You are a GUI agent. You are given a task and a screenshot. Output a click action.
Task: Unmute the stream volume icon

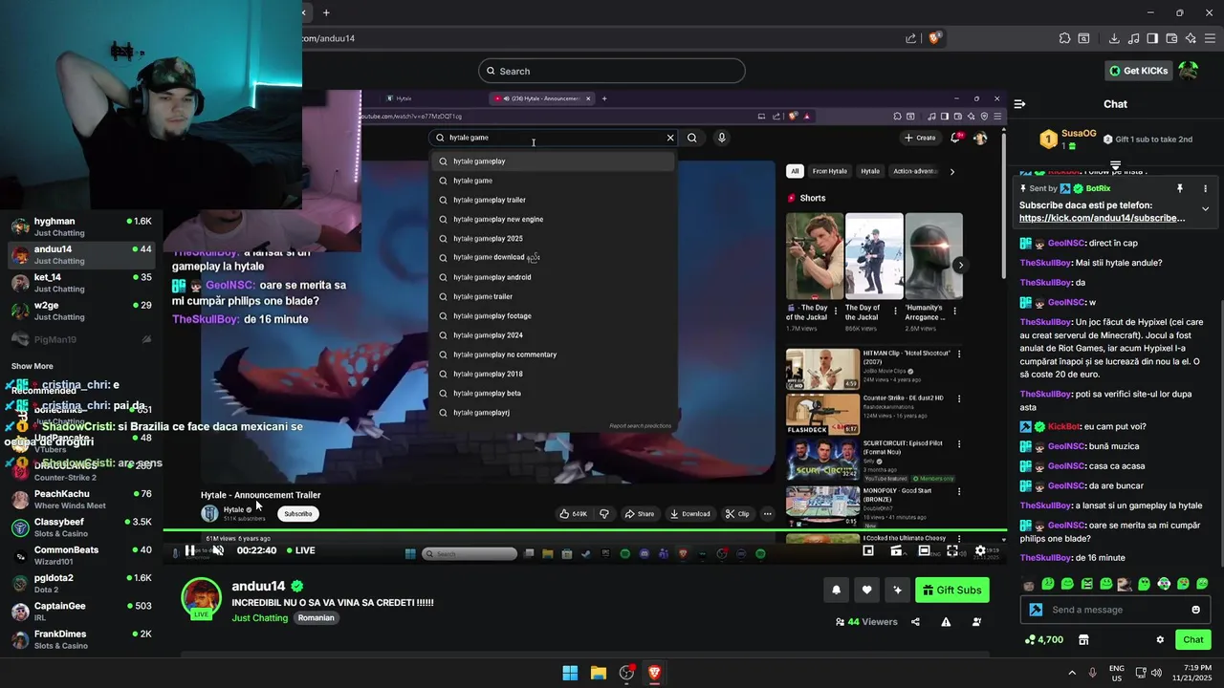[x=217, y=550]
